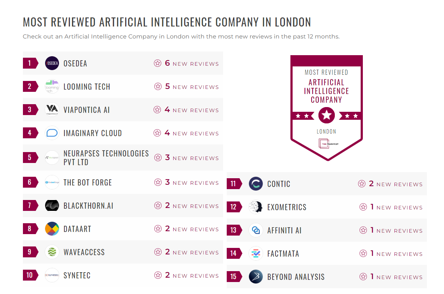Open the Imaginary Cloud speech-bubble logo
This screenshot has height=294, width=444.
point(52,133)
